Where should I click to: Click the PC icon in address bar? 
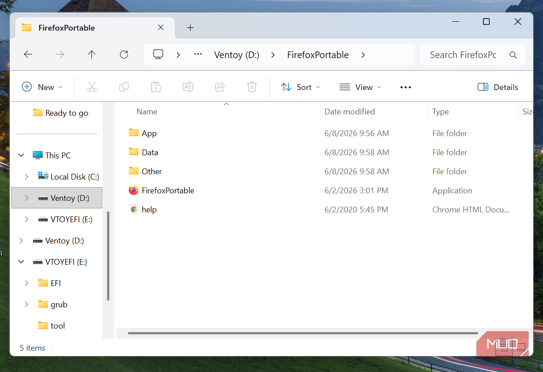(x=158, y=55)
